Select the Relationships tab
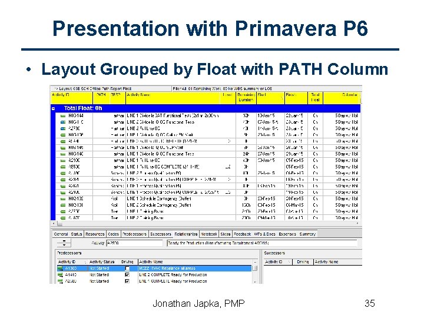Screen dimensions: 424x318 point(185,234)
